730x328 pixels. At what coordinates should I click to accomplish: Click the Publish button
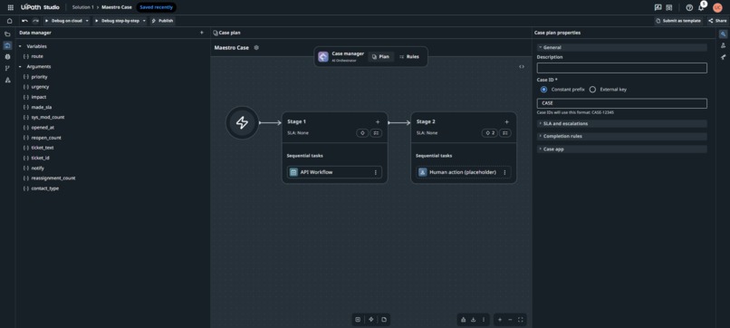pos(162,21)
